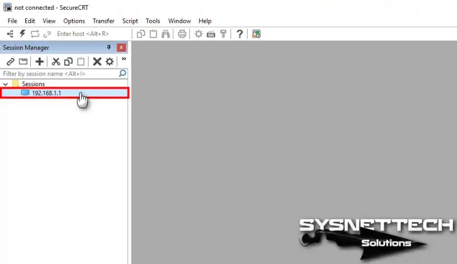Viewport: 457px width, 264px height.
Task: Click Connect in Tab icon
Action: pos(23,62)
